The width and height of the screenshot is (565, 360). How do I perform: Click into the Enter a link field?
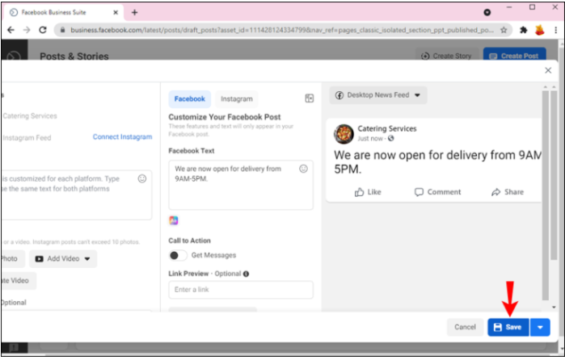click(x=241, y=290)
